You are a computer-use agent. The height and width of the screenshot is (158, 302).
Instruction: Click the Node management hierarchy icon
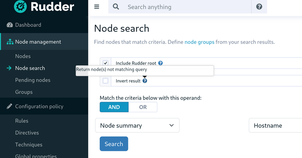10,42
